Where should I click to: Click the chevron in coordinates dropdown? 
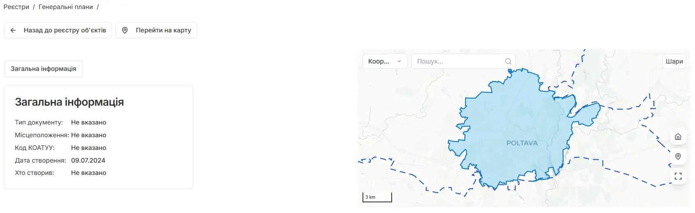(x=399, y=61)
